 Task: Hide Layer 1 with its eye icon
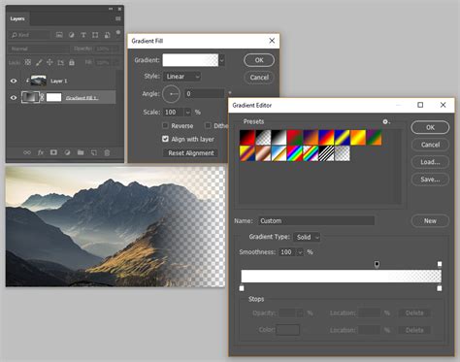point(14,81)
